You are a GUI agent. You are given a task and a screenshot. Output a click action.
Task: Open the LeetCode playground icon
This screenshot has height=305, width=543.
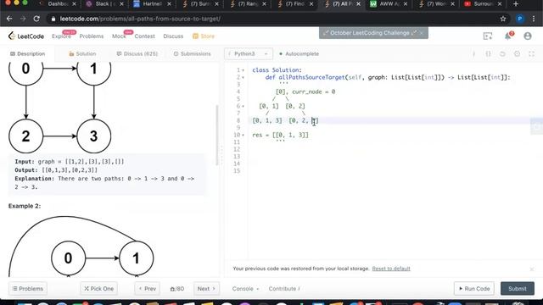[x=488, y=36]
